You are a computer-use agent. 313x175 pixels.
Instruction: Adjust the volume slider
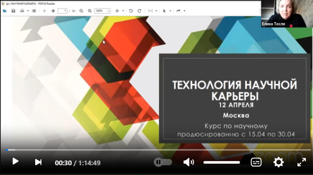tap(222, 163)
